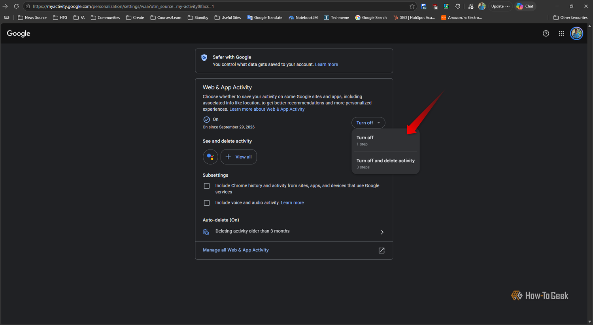Click the Deleting activity older than 3 months text
Image resolution: width=593 pixels, height=325 pixels.
(252, 231)
